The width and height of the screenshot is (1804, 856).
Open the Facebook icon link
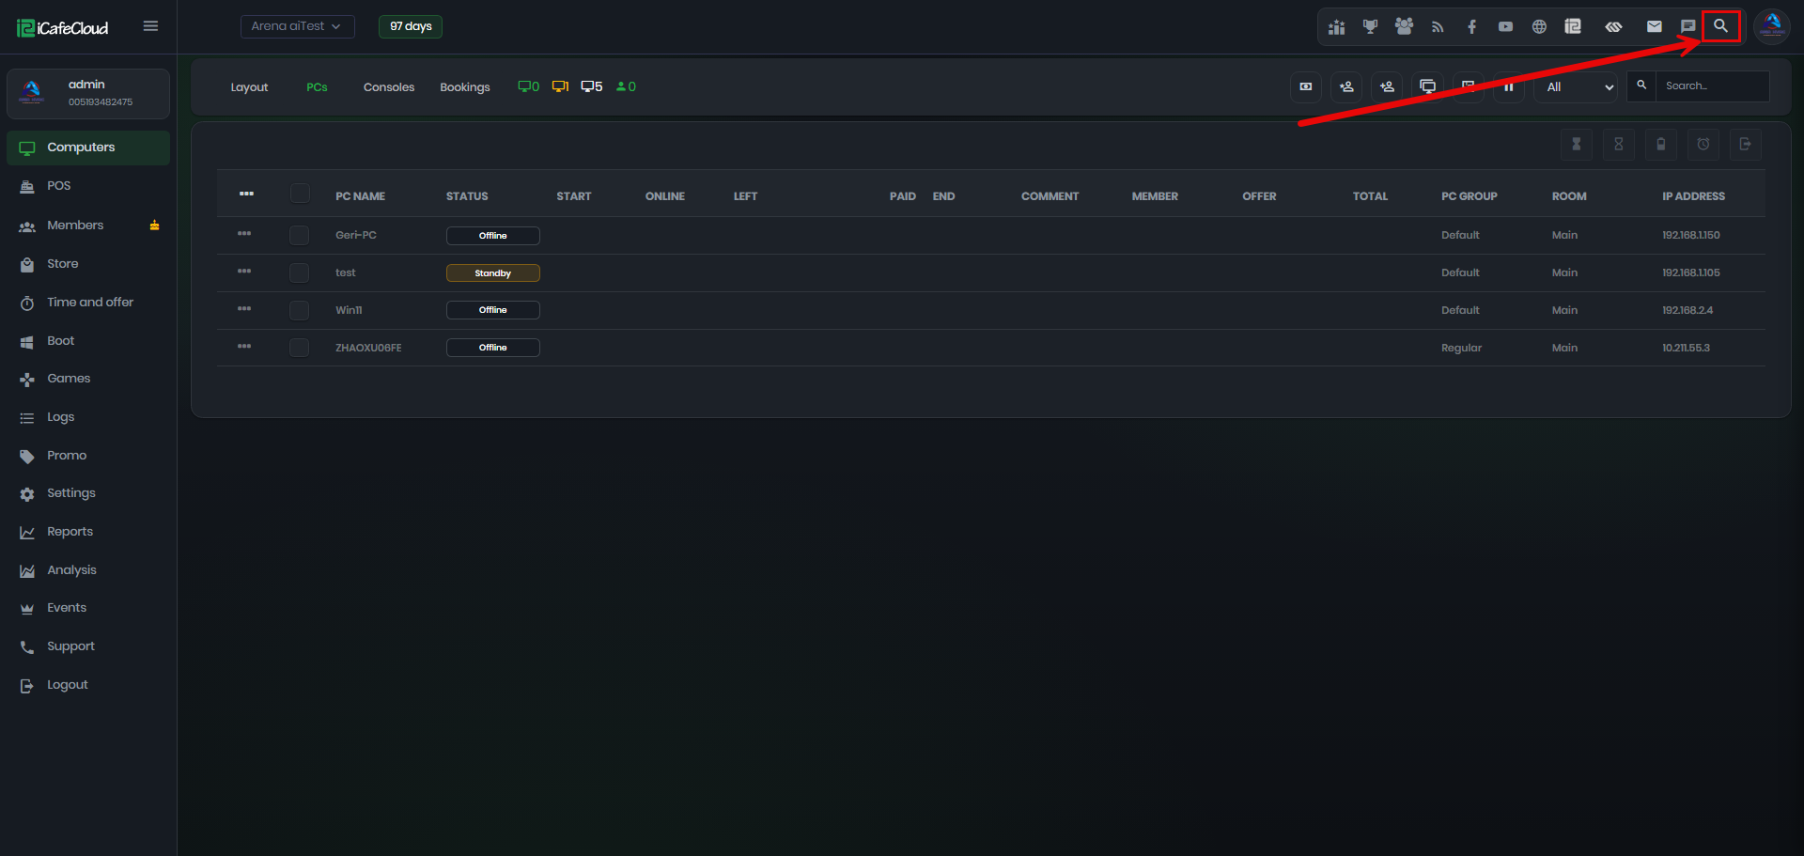(1471, 26)
